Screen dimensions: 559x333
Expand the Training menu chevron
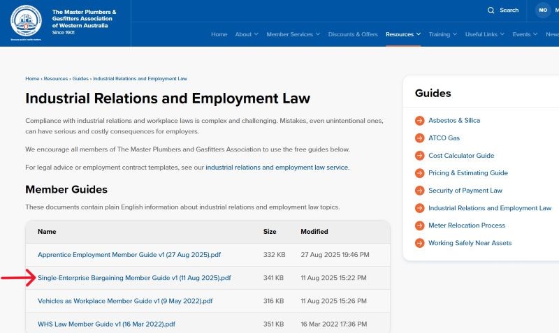pos(455,34)
